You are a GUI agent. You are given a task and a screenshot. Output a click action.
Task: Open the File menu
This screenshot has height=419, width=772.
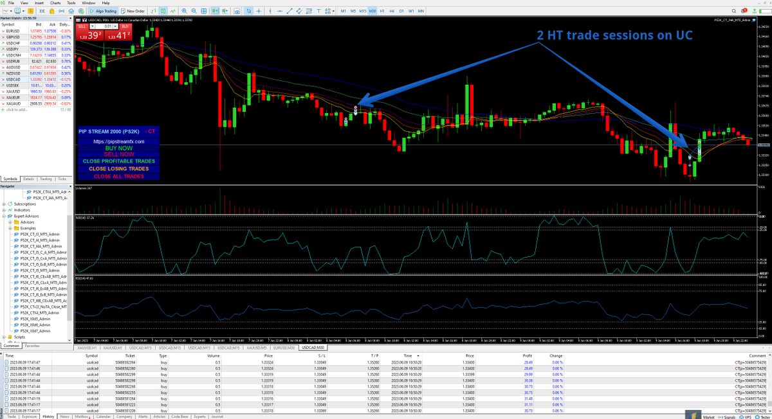[11, 3]
